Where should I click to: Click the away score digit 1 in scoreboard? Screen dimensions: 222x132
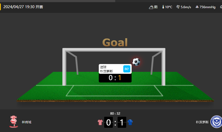click(122, 122)
